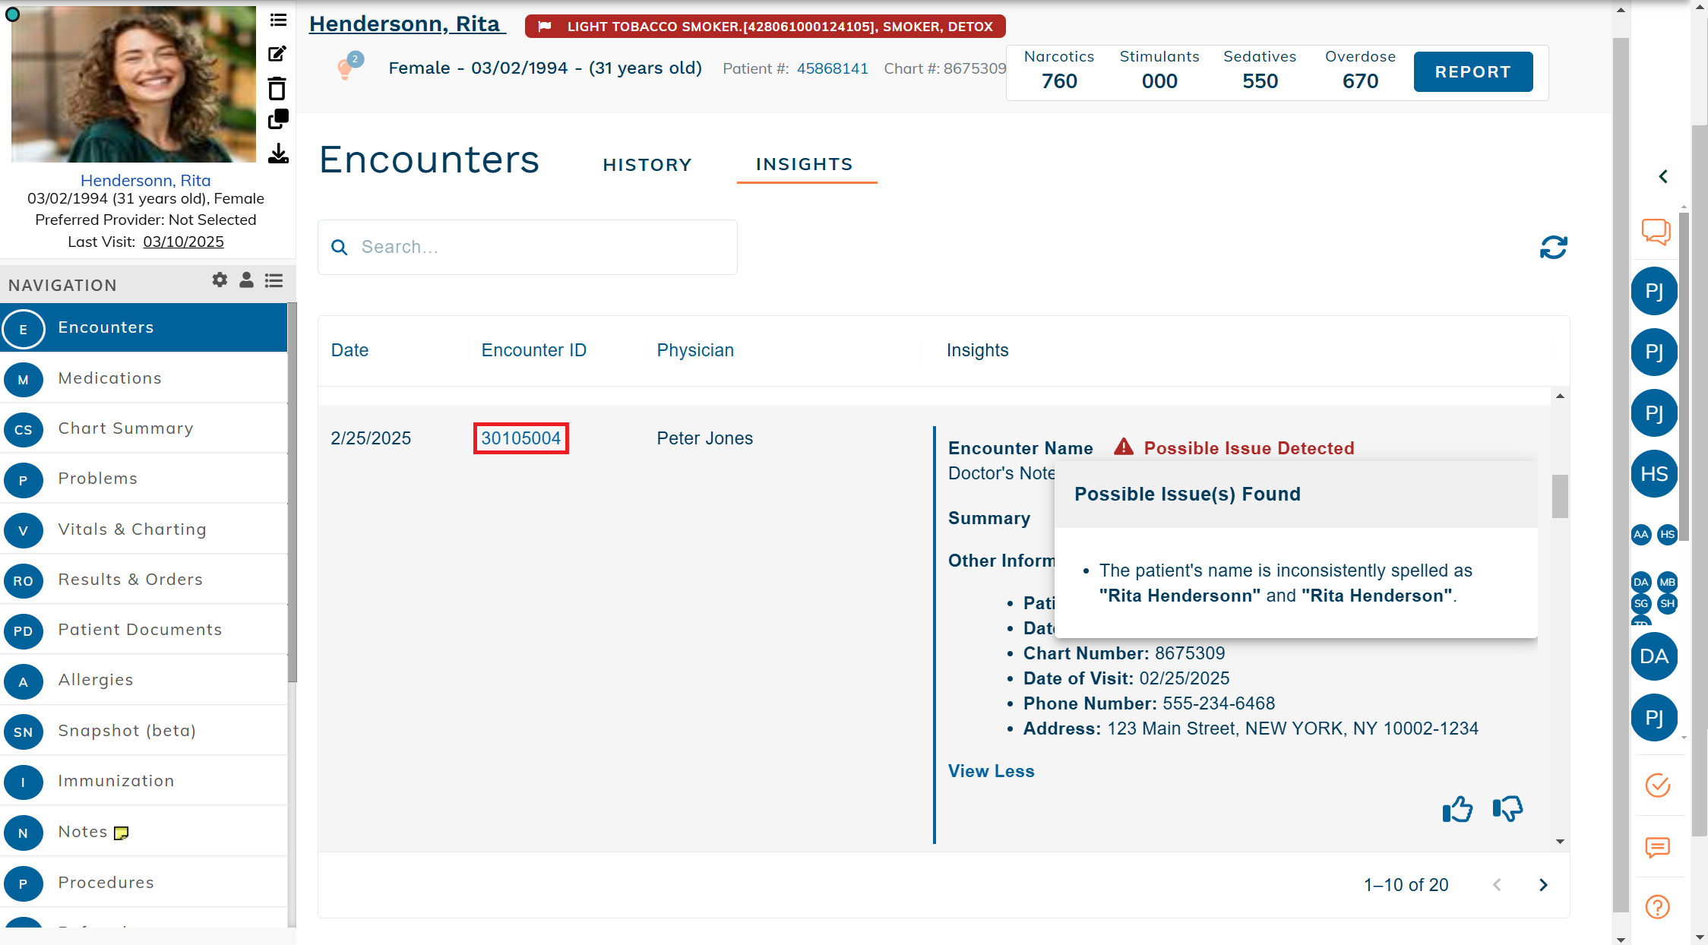Open navigation settings gear icon
The image size is (1708, 945).
(220, 280)
